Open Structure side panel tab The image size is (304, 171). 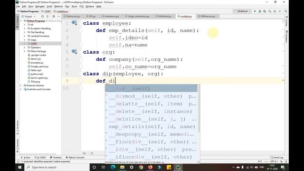tap(18, 127)
